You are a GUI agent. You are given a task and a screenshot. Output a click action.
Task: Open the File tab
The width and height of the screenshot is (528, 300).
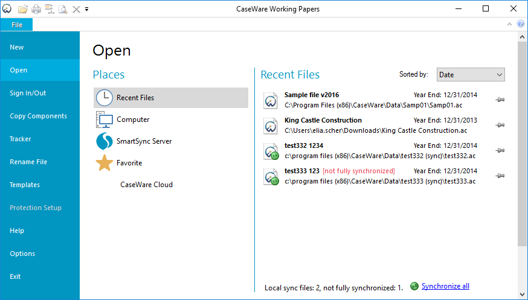tap(17, 25)
